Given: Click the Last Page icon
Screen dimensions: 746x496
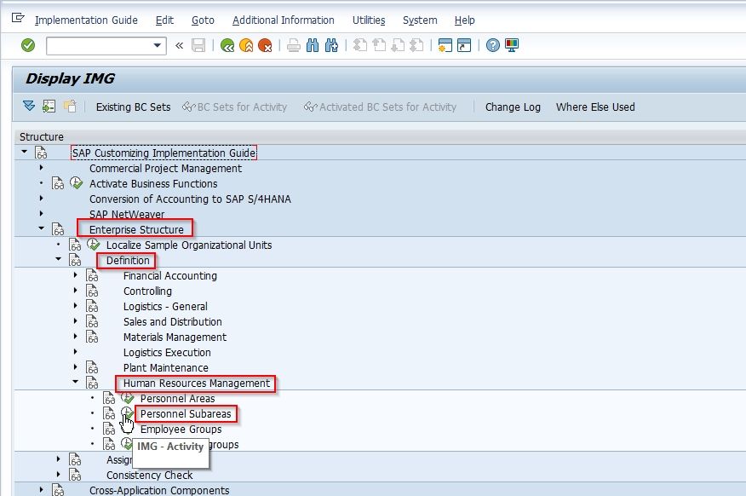Looking at the screenshot, I should click(416, 45).
